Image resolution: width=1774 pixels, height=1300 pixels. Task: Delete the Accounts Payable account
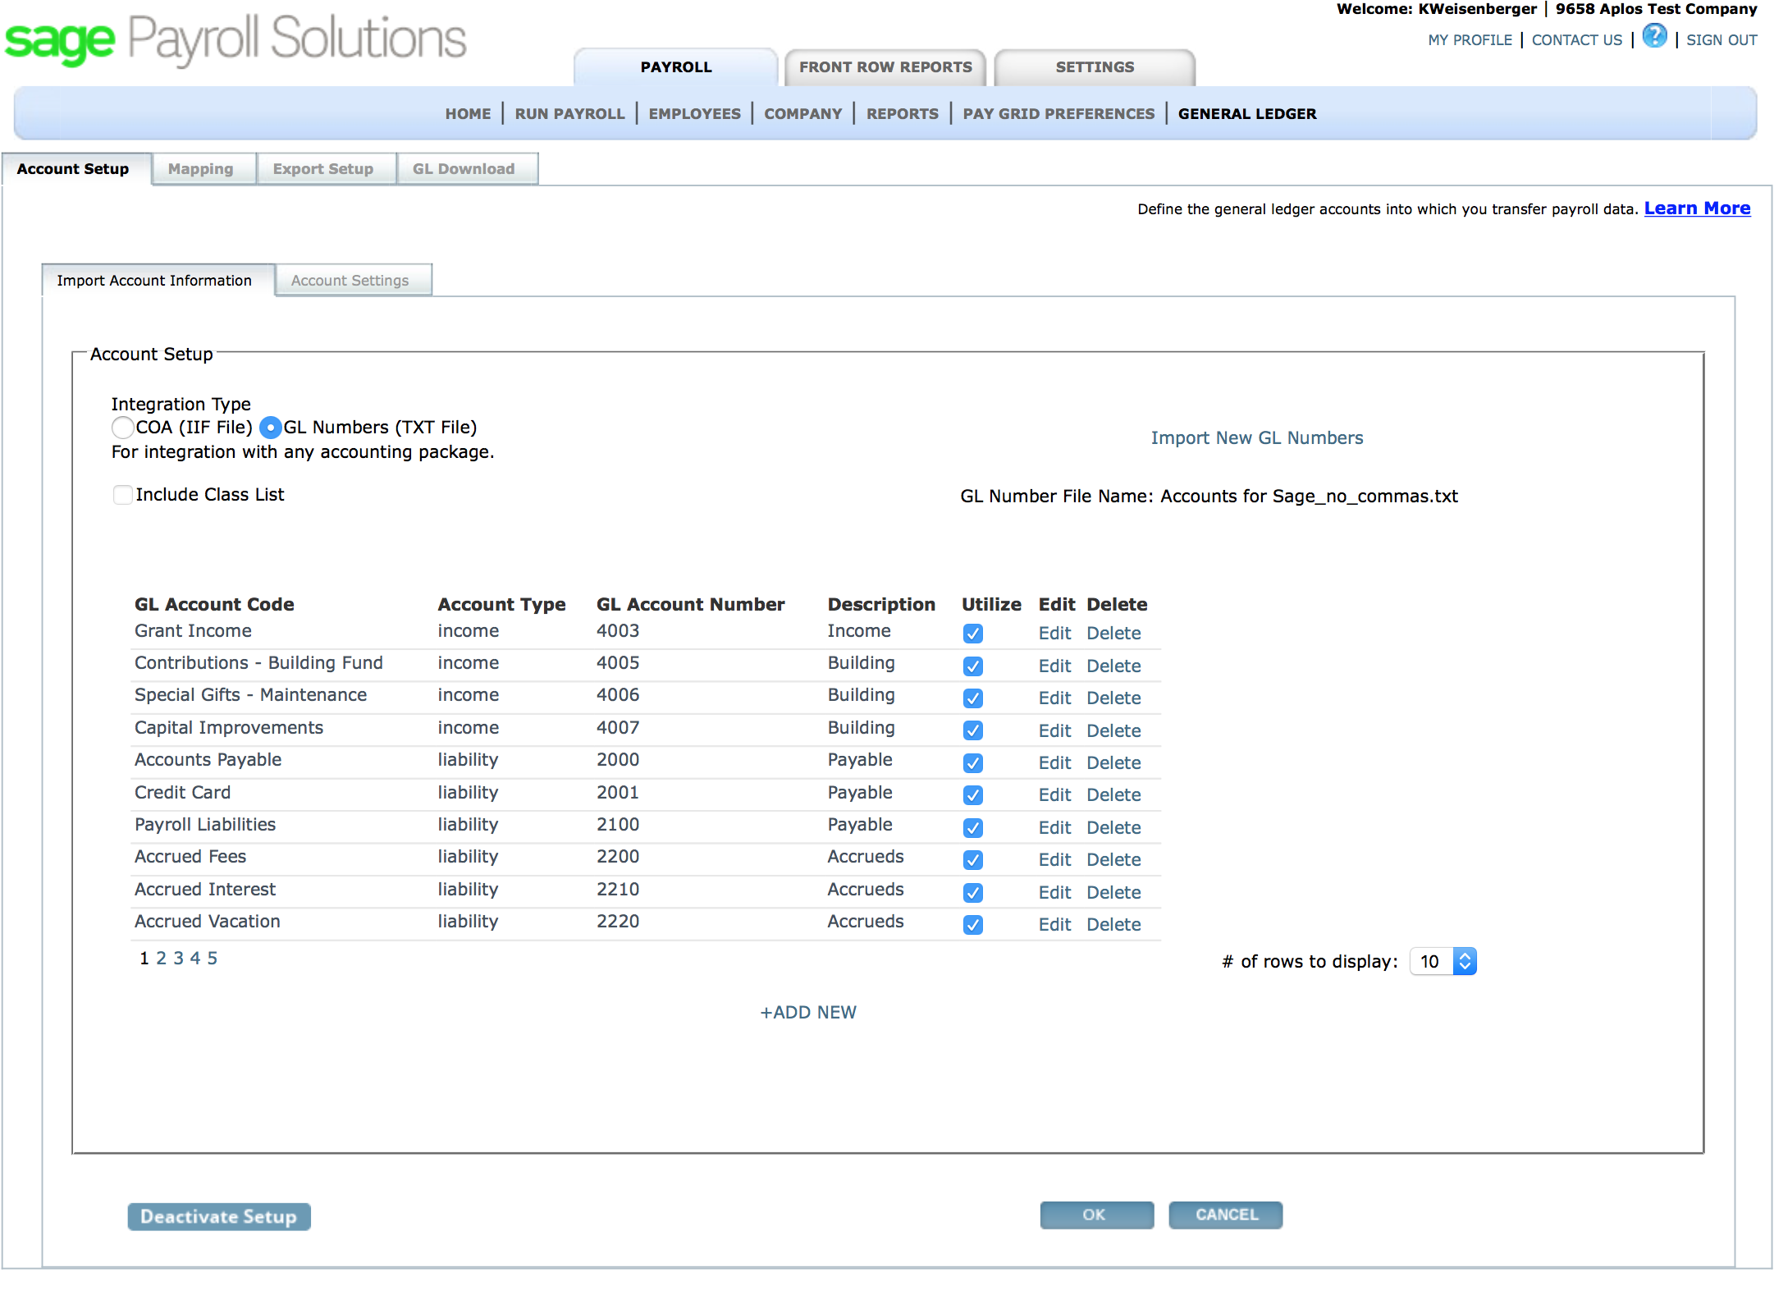(1113, 763)
